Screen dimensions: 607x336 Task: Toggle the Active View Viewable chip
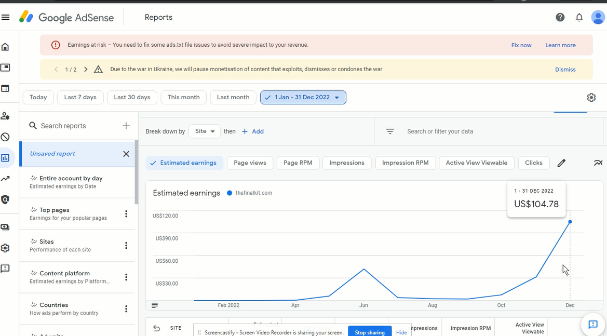(477, 163)
